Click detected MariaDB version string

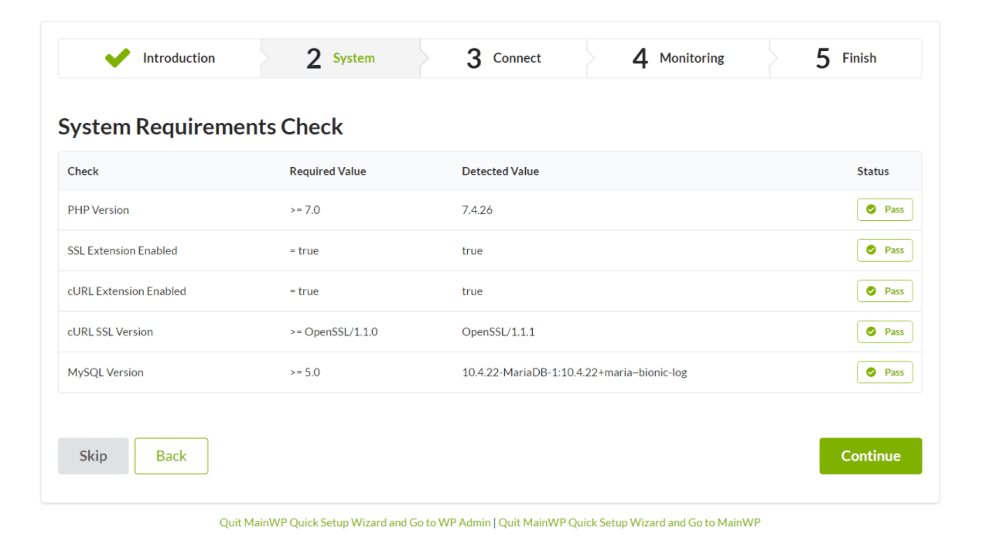click(x=575, y=372)
